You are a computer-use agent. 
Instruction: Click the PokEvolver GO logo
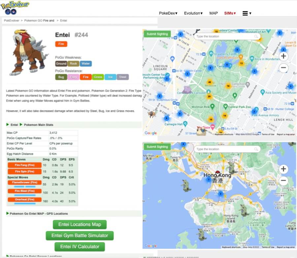pos(15,8)
